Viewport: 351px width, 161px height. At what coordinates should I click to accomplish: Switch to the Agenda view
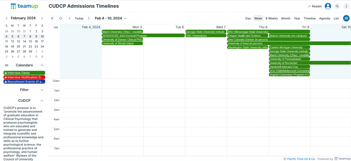click(325, 19)
